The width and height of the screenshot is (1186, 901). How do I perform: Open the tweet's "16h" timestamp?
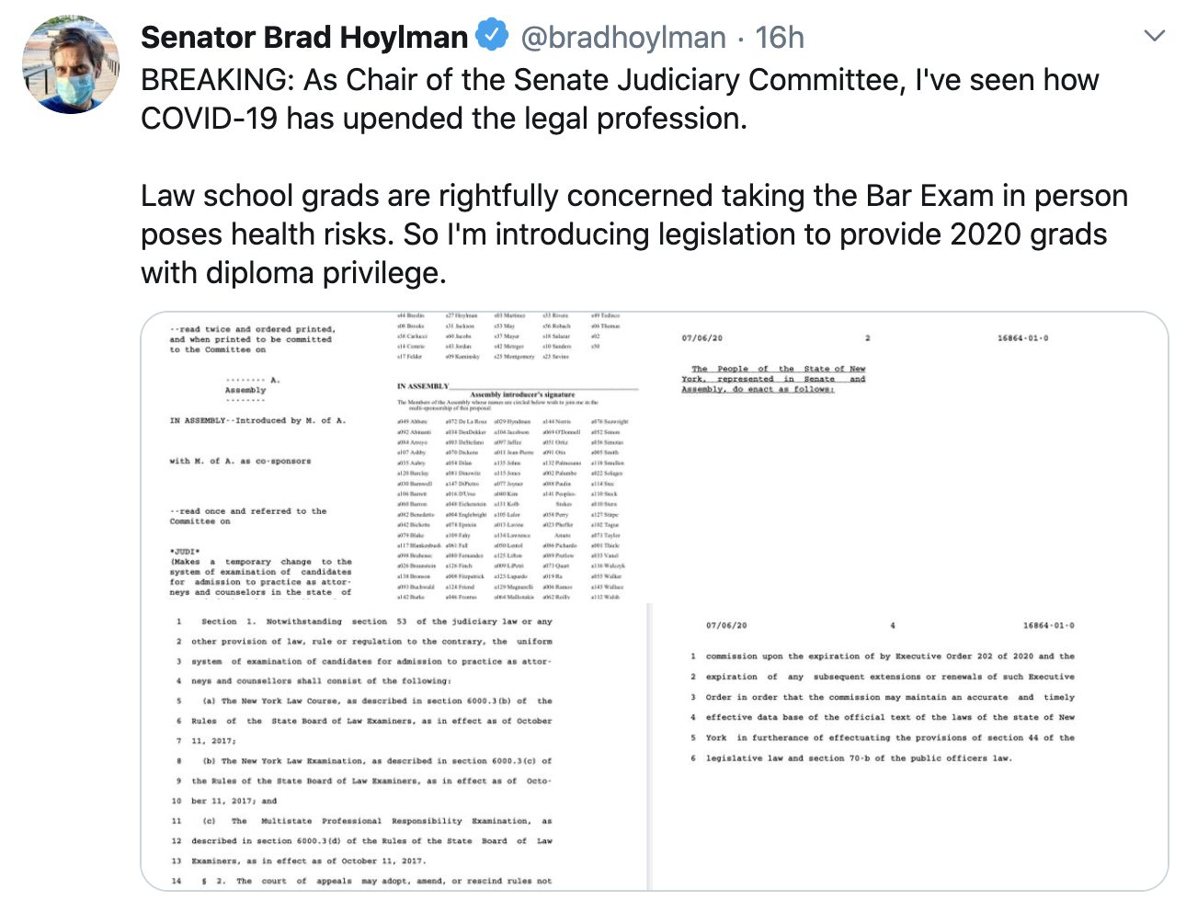click(779, 38)
